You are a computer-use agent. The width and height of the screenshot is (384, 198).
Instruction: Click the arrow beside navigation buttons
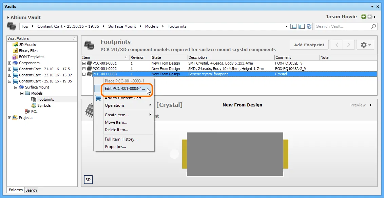click(375, 17)
